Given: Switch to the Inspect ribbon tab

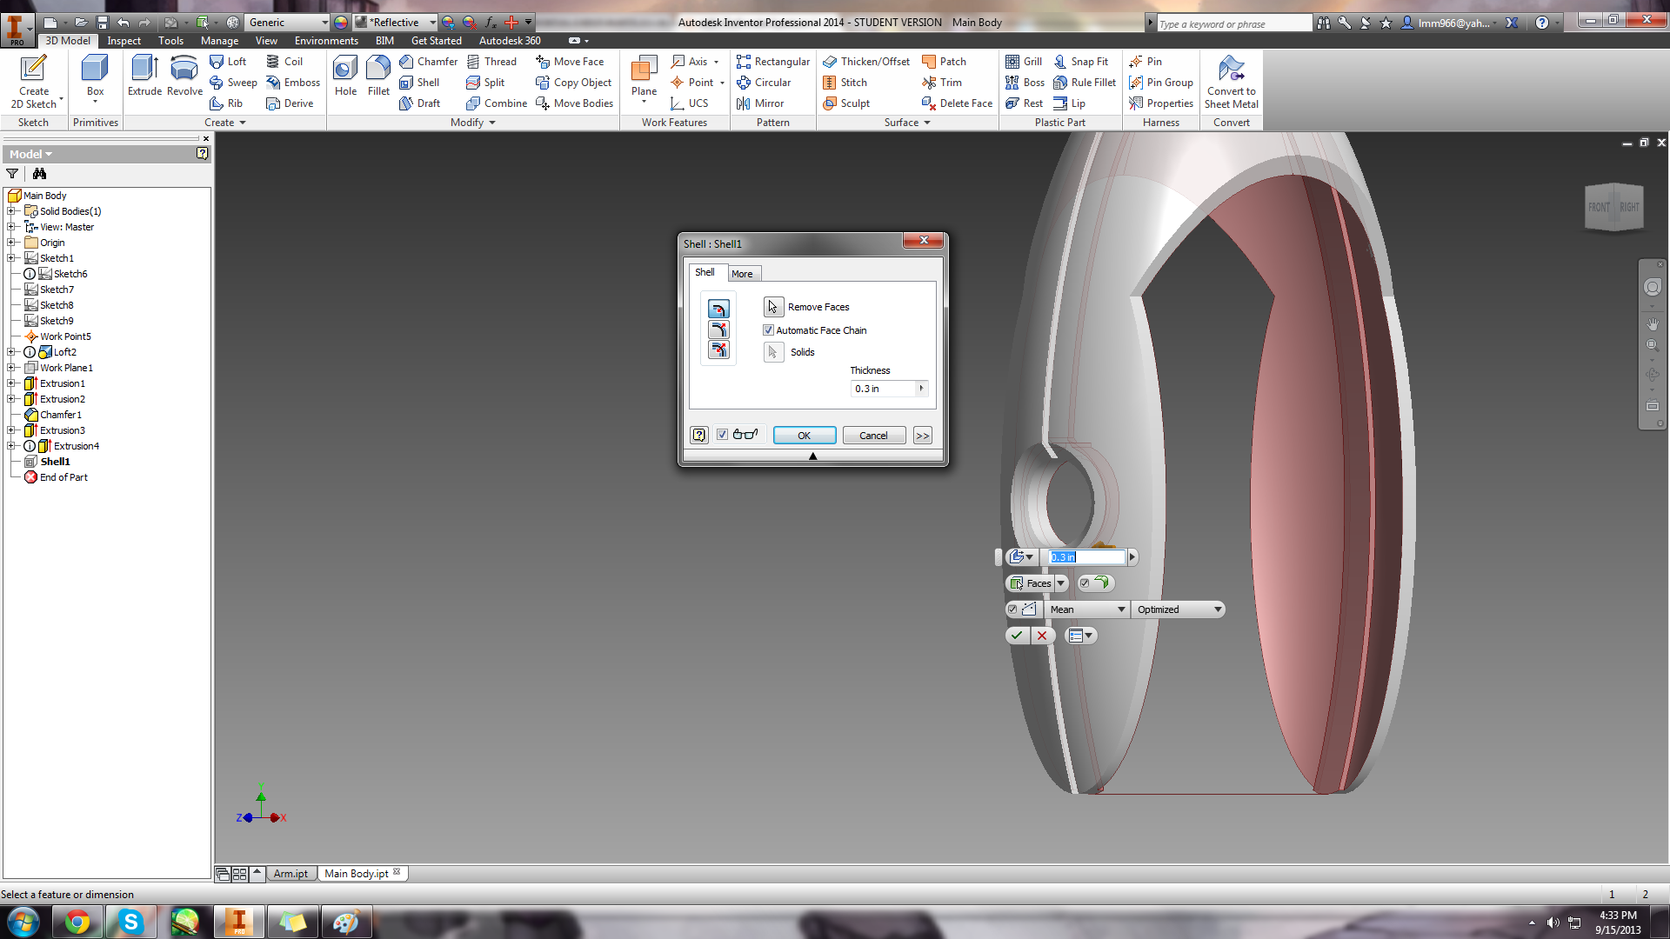Looking at the screenshot, I should point(124,41).
